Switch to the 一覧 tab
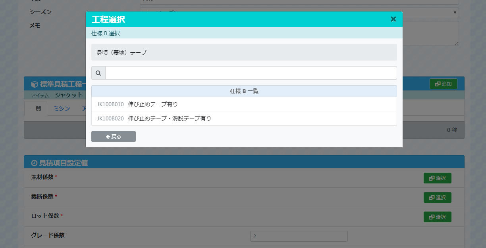The image size is (486, 248). pyautogui.click(x=36, y=108)
